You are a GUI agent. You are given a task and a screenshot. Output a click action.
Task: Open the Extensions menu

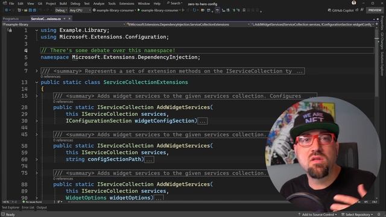click(127, 4)
